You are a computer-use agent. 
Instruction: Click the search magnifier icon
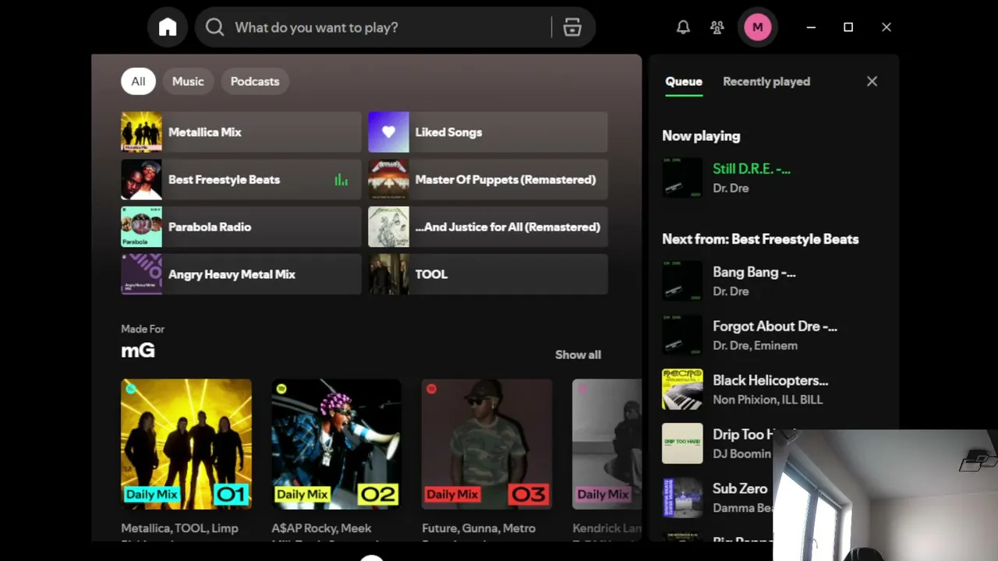pos(214,27)
